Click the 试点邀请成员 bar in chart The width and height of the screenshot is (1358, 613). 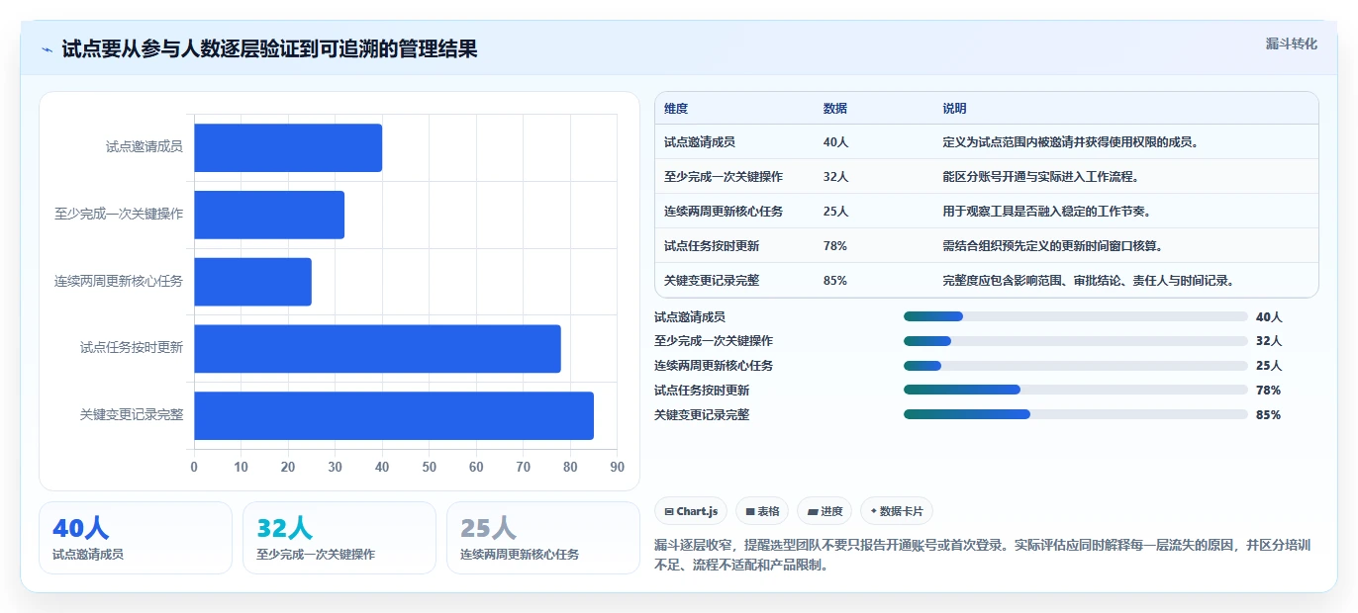(288, 147)
